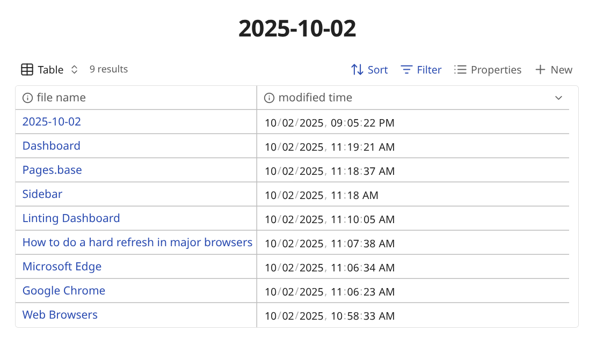This screenshot has width=589, height=339.
Task: Click the New plus icon
Action: [x=540, y=70]
